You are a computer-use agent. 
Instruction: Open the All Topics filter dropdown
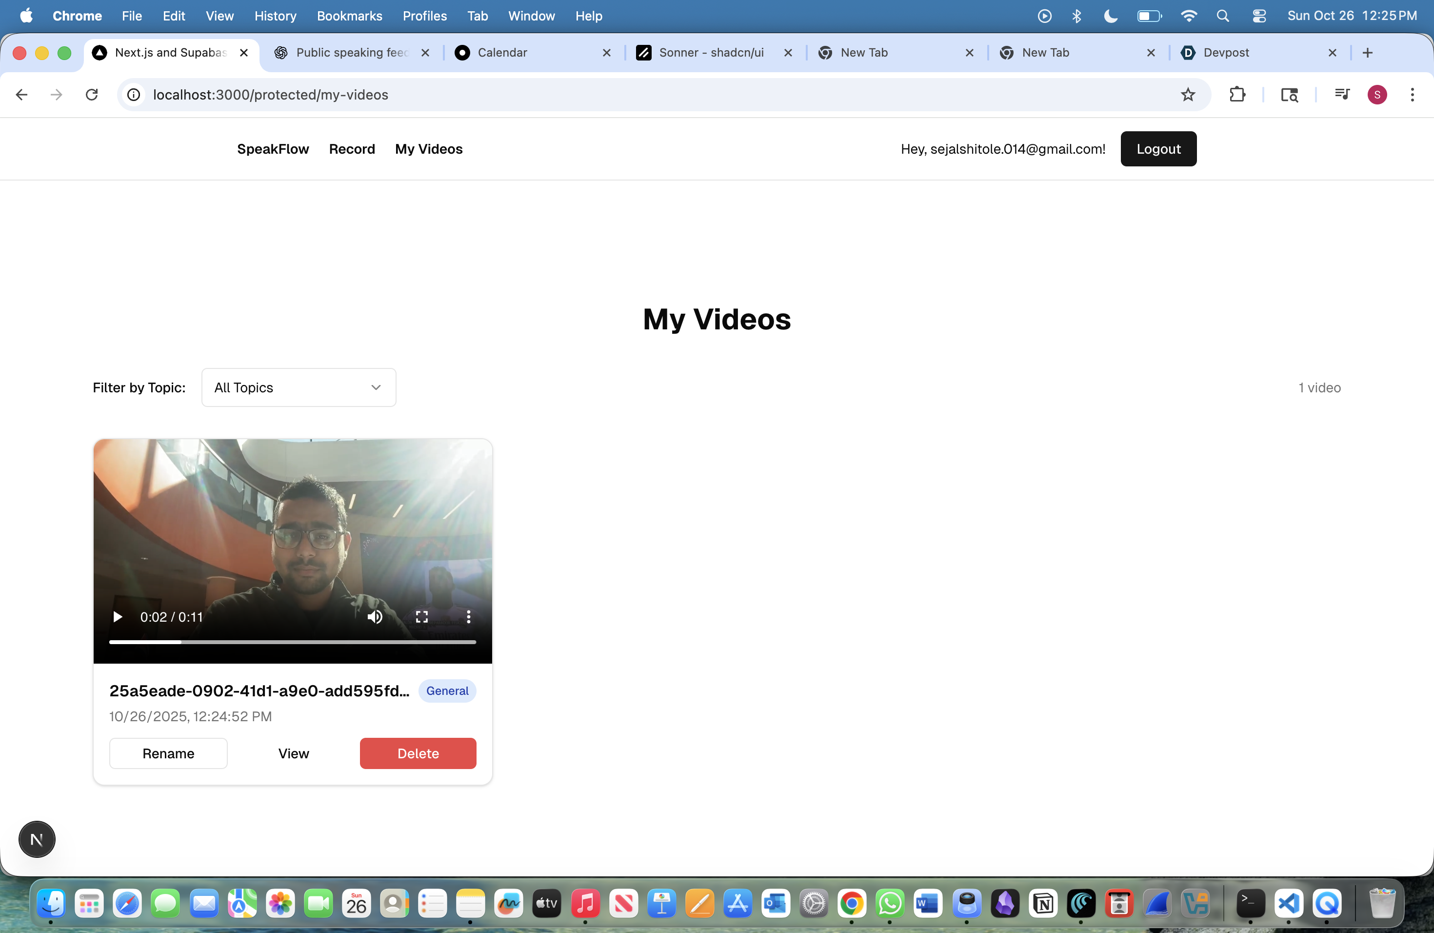point(298,387)
